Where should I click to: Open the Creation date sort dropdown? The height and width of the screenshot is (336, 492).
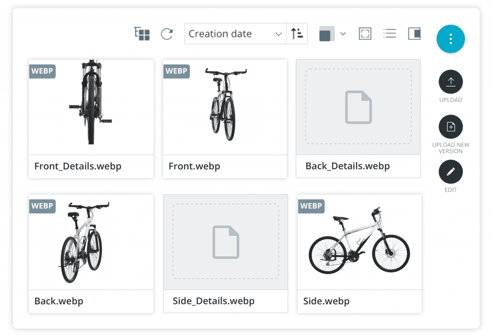(235, 34)
